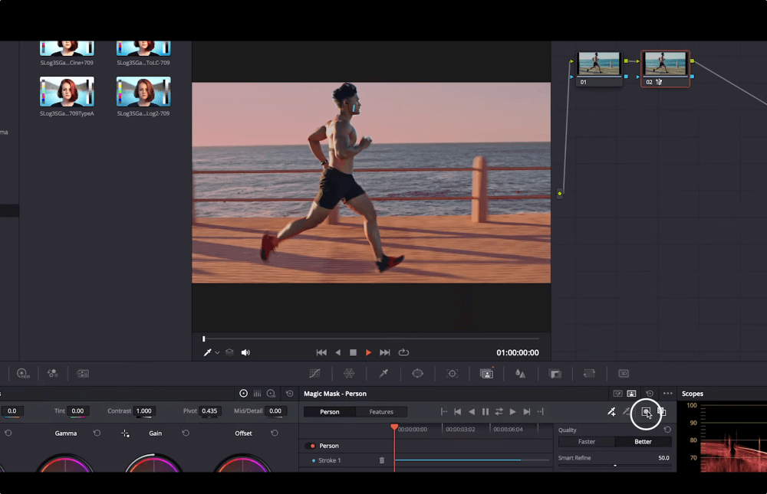Jump to last frame in viewer
The image size is (767, 494).
[x=385, y=352]
